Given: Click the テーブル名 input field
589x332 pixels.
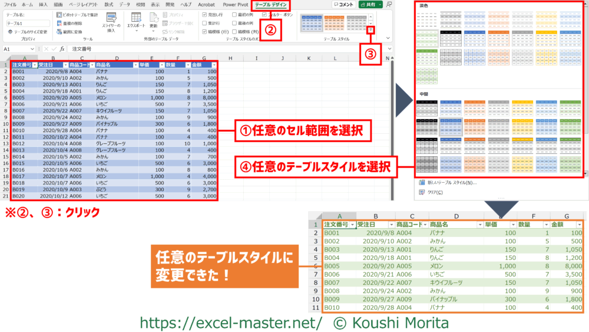Looking at the screenshot, I should click(28, 23).
